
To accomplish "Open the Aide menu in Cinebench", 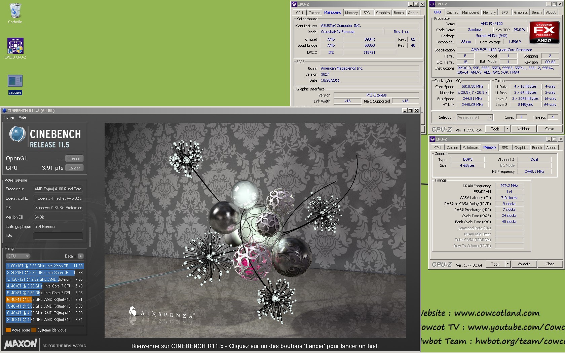I will point(22,117).
